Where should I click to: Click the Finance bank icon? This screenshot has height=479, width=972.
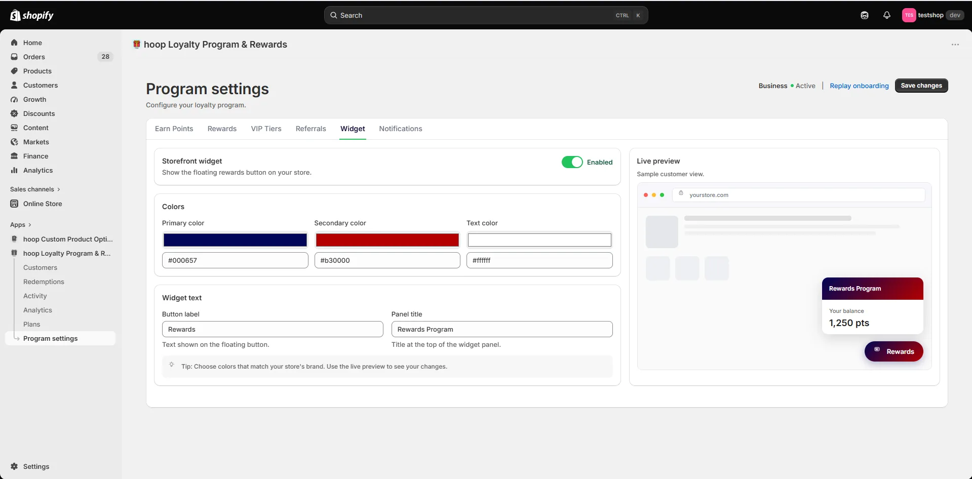pos(14,156)
